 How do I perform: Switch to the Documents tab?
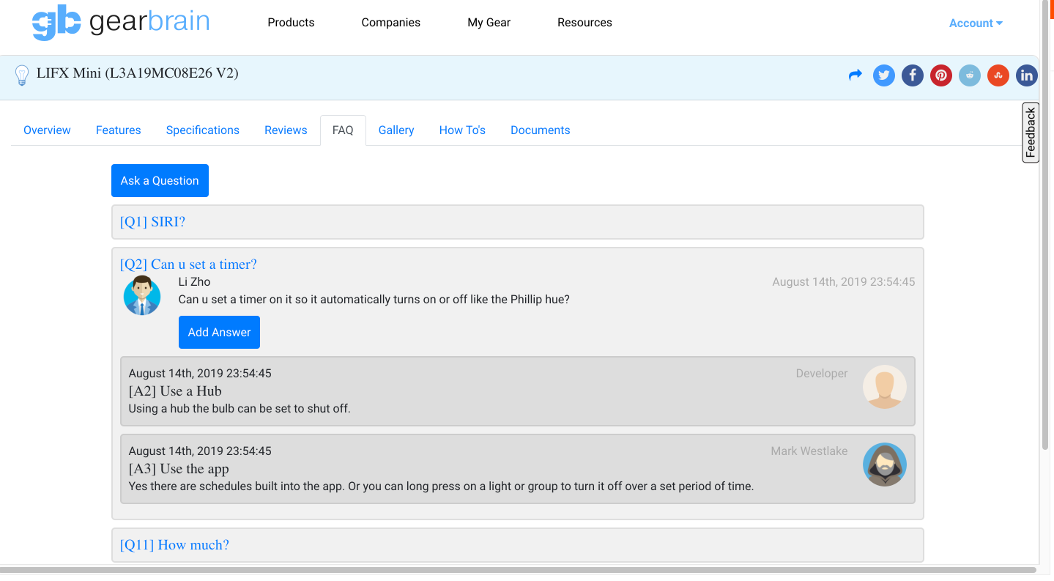[541, 130]
